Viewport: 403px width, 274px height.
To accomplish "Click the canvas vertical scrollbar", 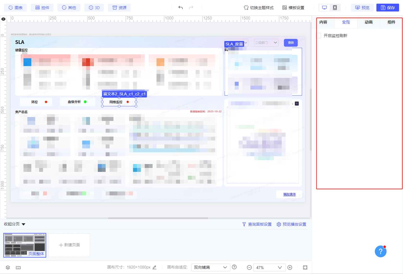I will (311, 120).
